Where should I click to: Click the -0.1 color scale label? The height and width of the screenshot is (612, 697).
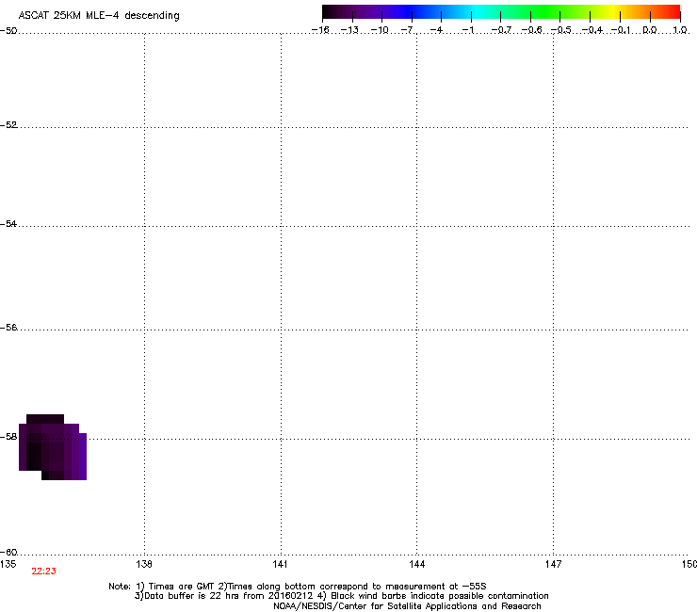[x=622, y=30]
